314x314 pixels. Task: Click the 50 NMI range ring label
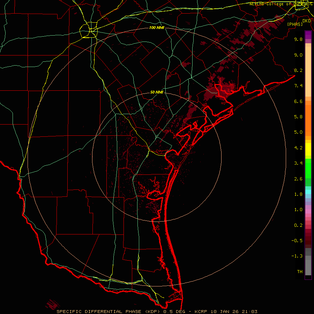tap(157, 92)
